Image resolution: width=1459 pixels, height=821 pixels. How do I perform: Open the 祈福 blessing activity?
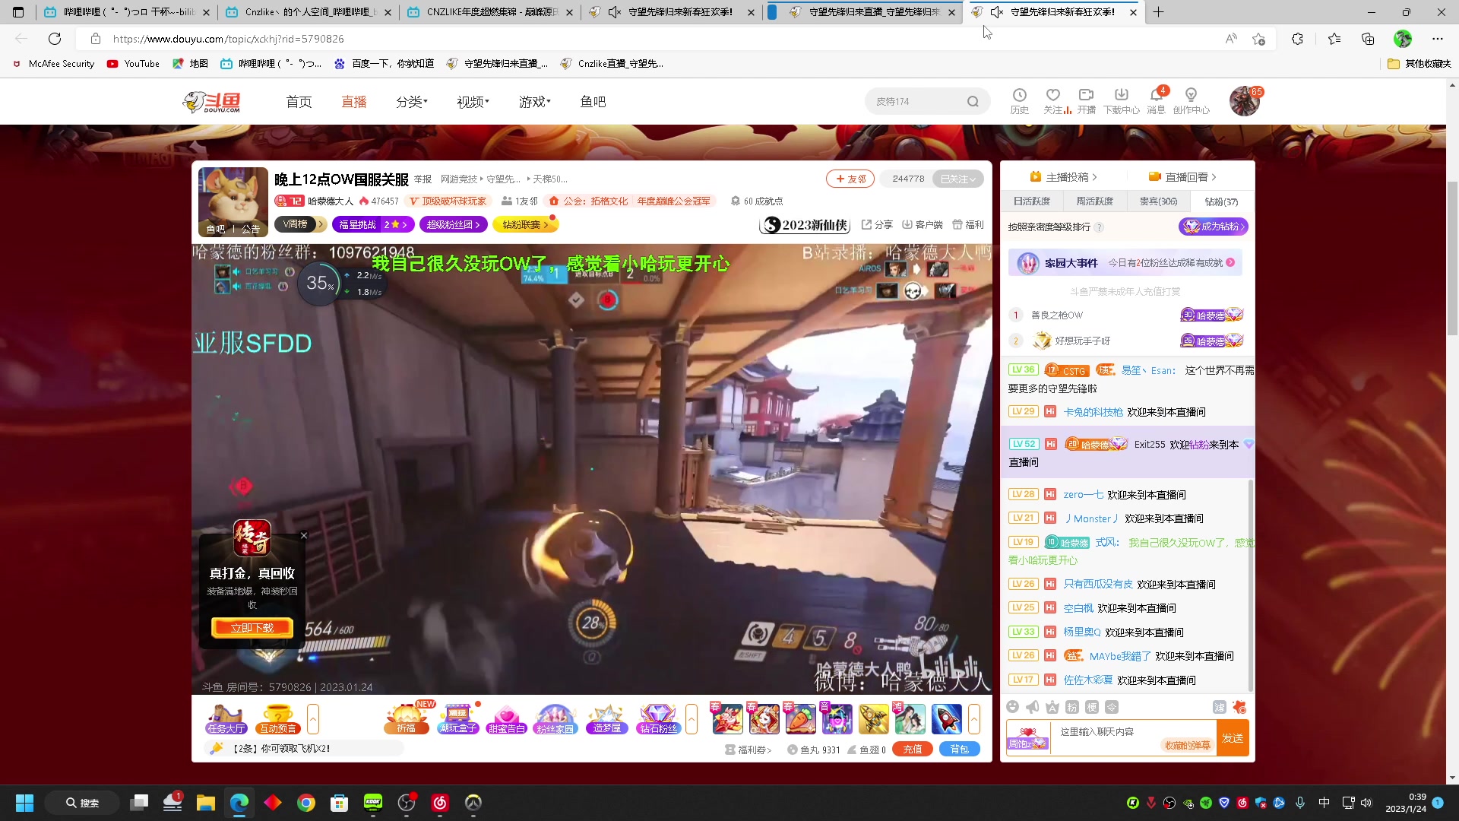pos(407,719)
